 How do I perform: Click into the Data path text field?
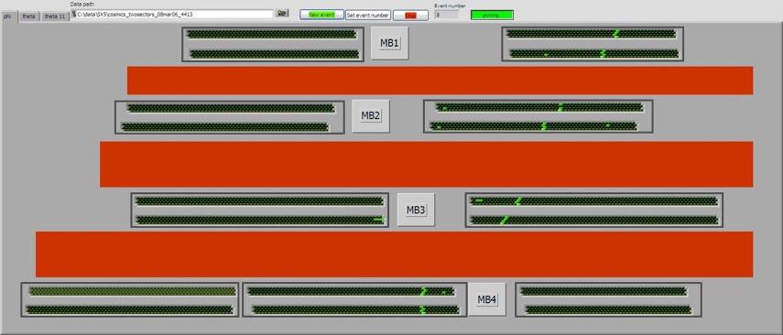173,15
